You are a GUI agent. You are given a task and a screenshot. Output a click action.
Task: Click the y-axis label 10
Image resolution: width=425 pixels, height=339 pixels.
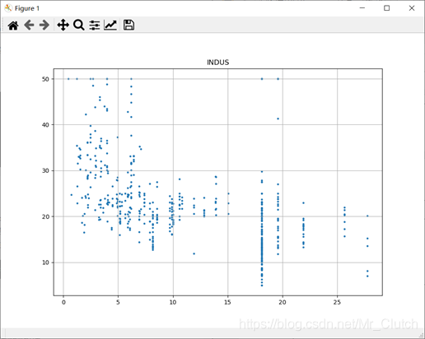click(45, 262)
